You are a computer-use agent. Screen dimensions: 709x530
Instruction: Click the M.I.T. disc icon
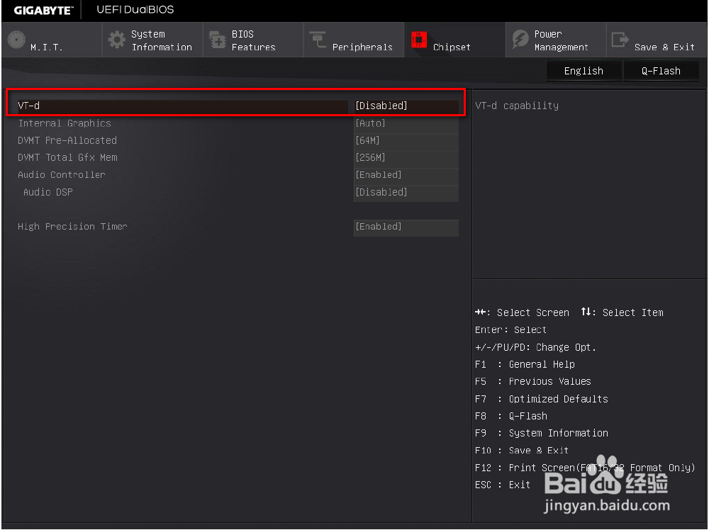(x=17, y=40)
